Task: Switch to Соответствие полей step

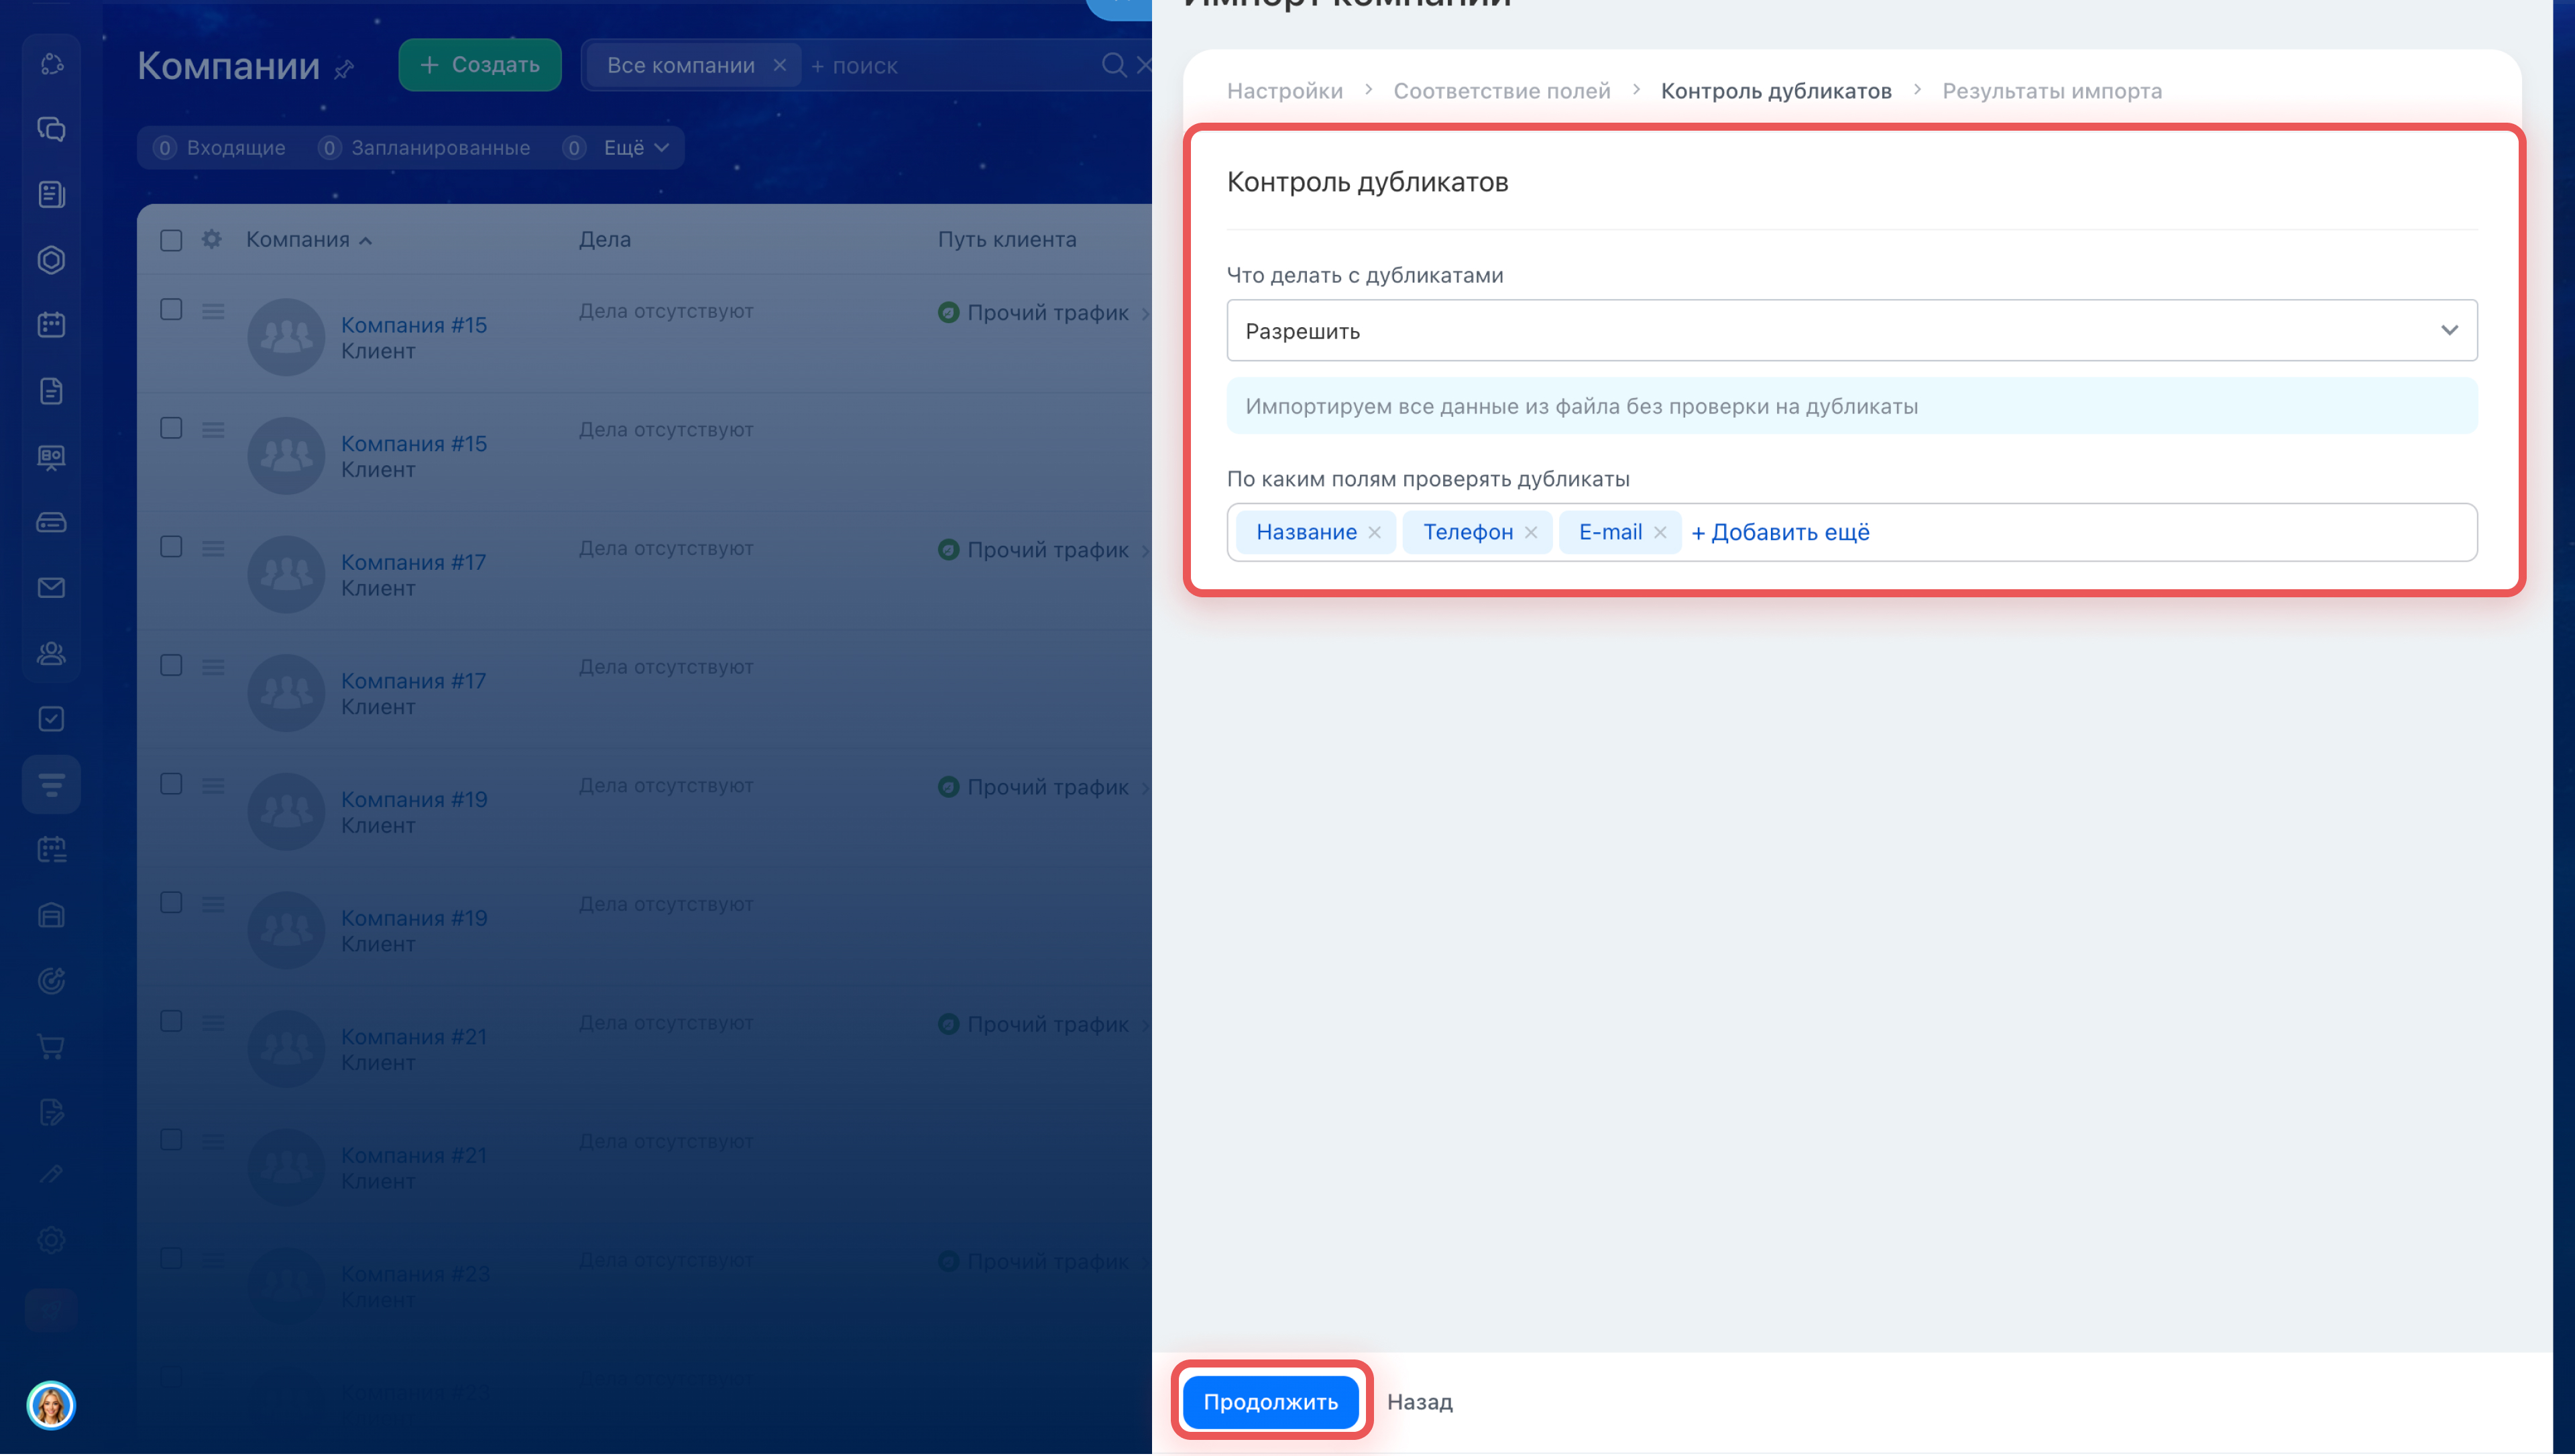Action: 1501,91
